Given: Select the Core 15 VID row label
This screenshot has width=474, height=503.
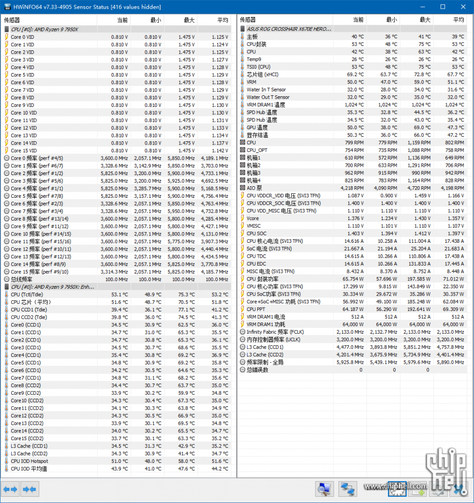Looking at the screenshot, I should [24, 150].
